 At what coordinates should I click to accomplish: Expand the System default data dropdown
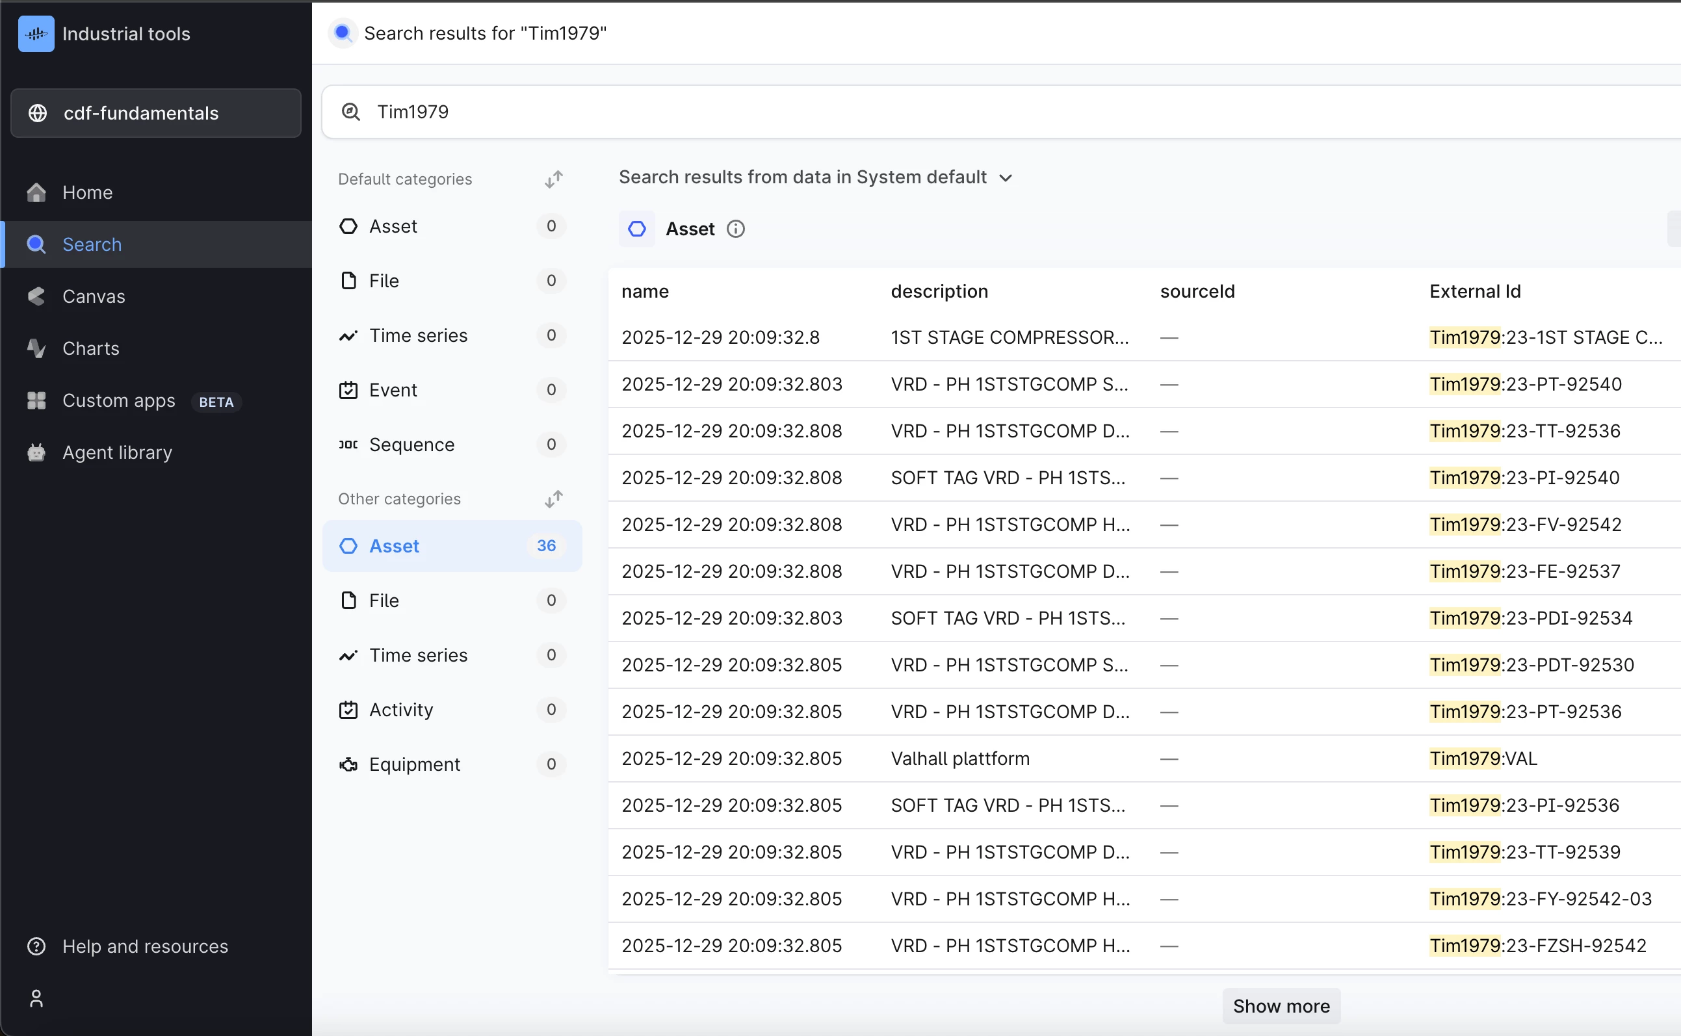(1004, 177)
